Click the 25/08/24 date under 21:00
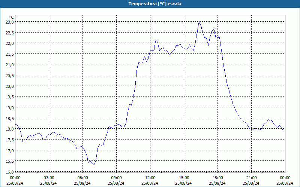Image resolution: width=300 pixels, height=187 pixels. [x=251, y=183]
